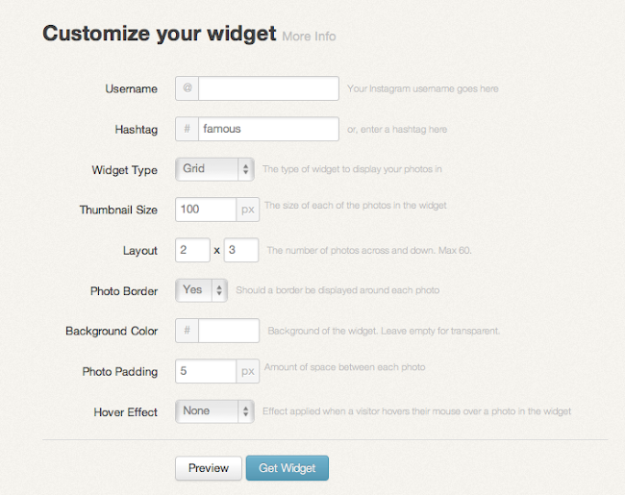625x495 pixels.
Task: Expand the Hover Effect dropdown
Action: (214, 411)
